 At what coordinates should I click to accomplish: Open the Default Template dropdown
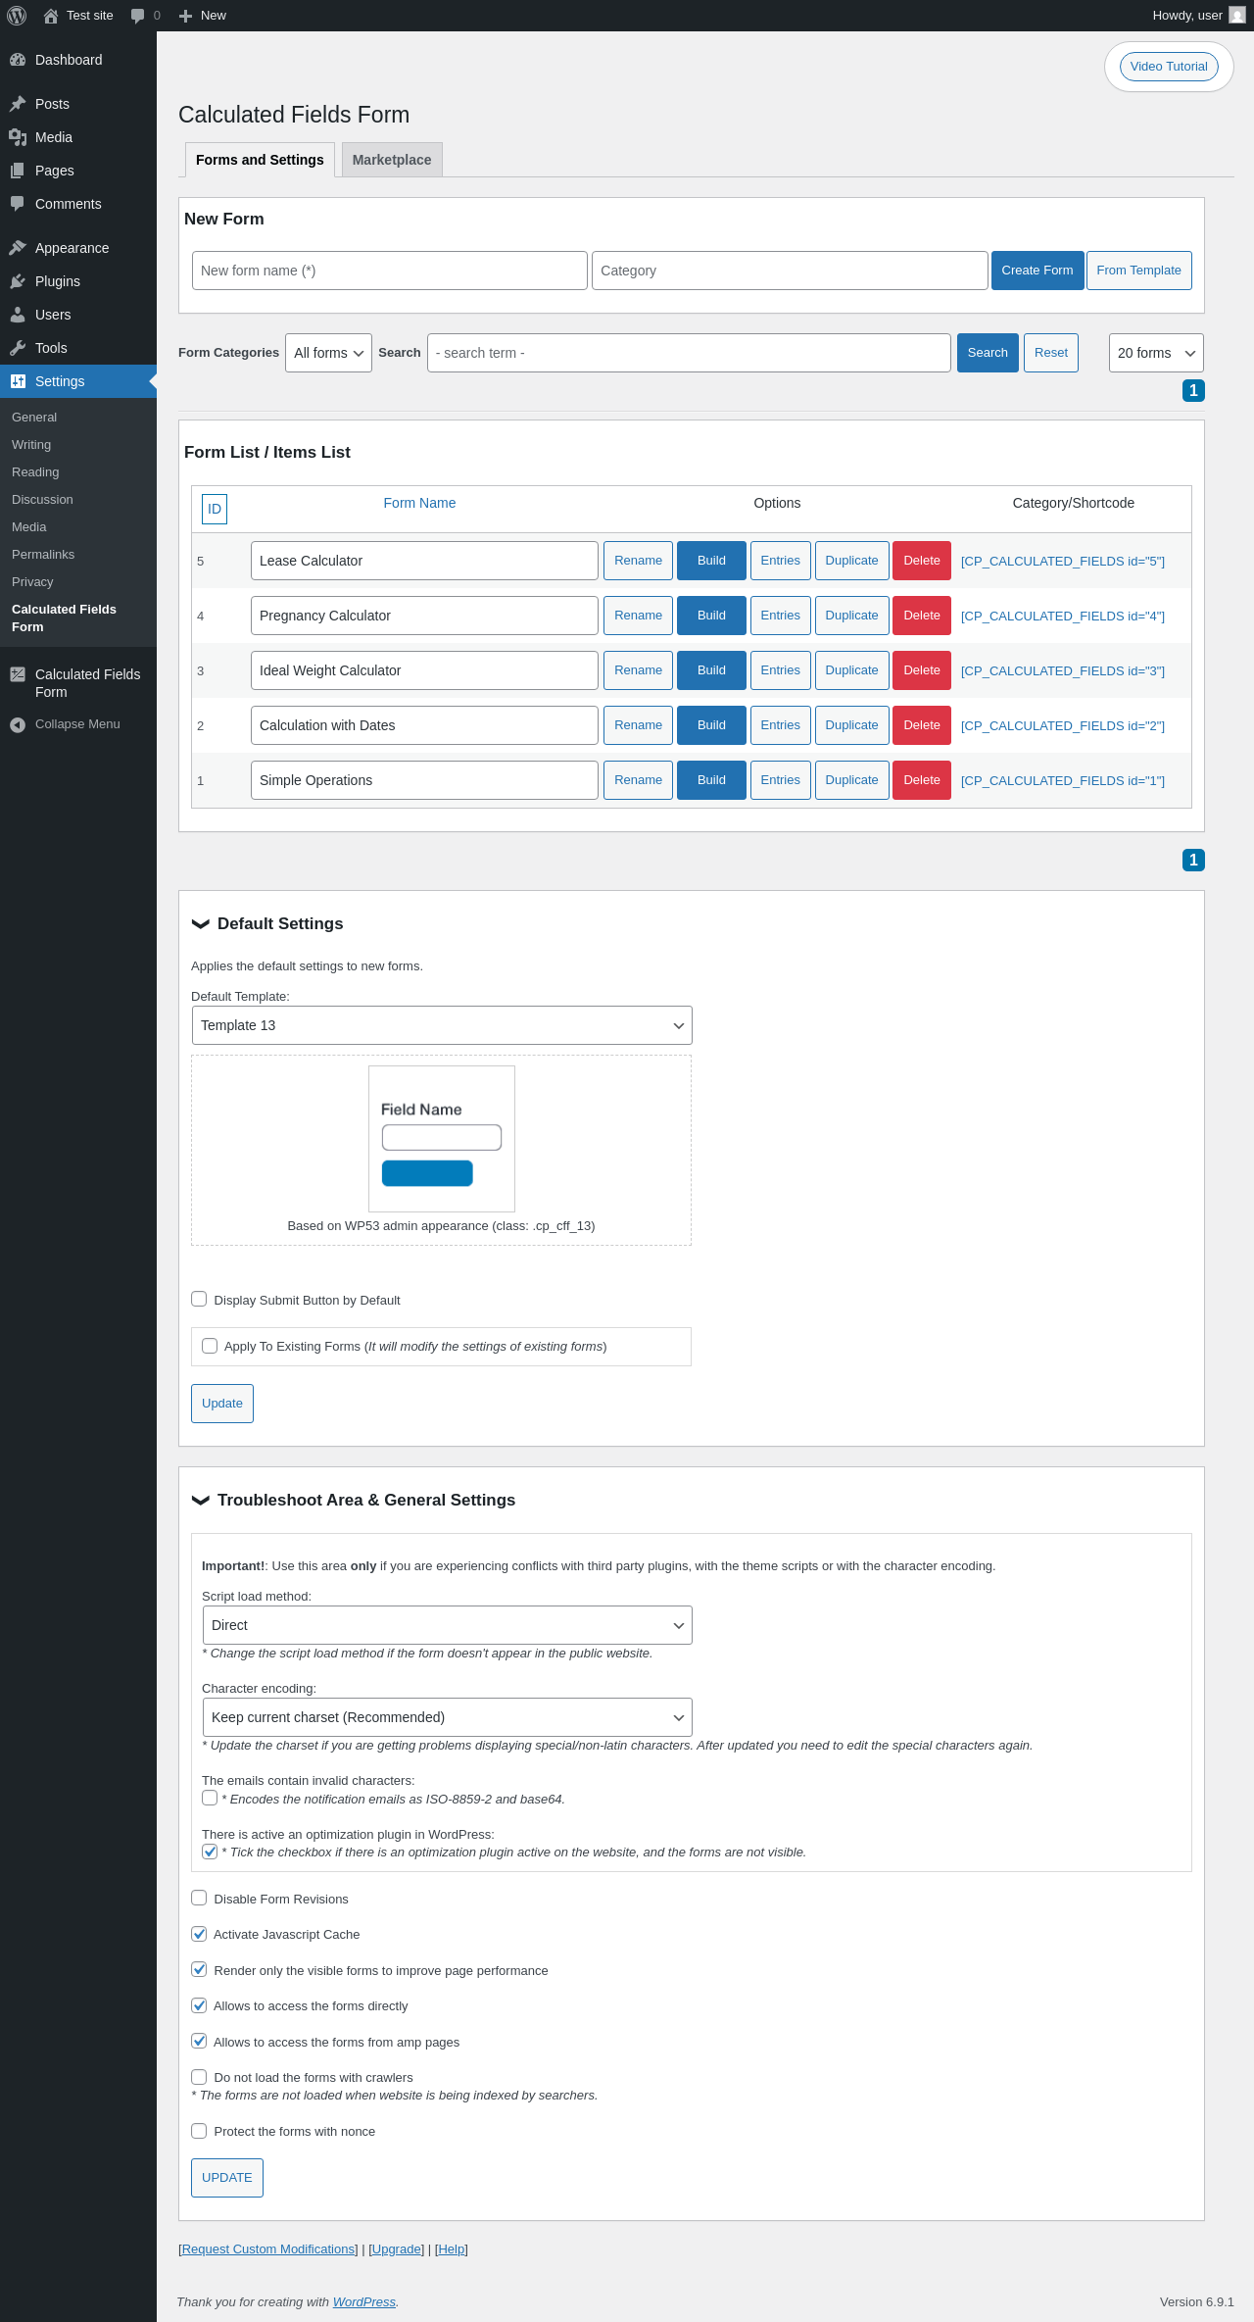[x=442, y=1025]
